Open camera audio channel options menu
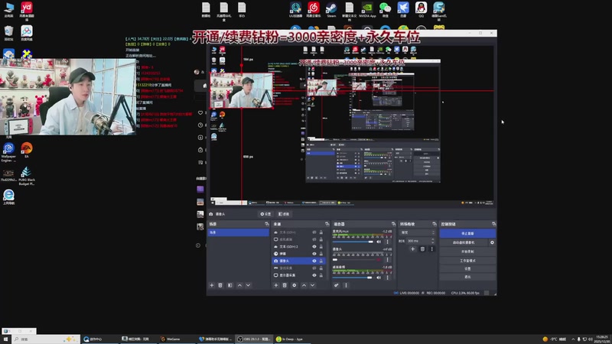 point(388,259)
